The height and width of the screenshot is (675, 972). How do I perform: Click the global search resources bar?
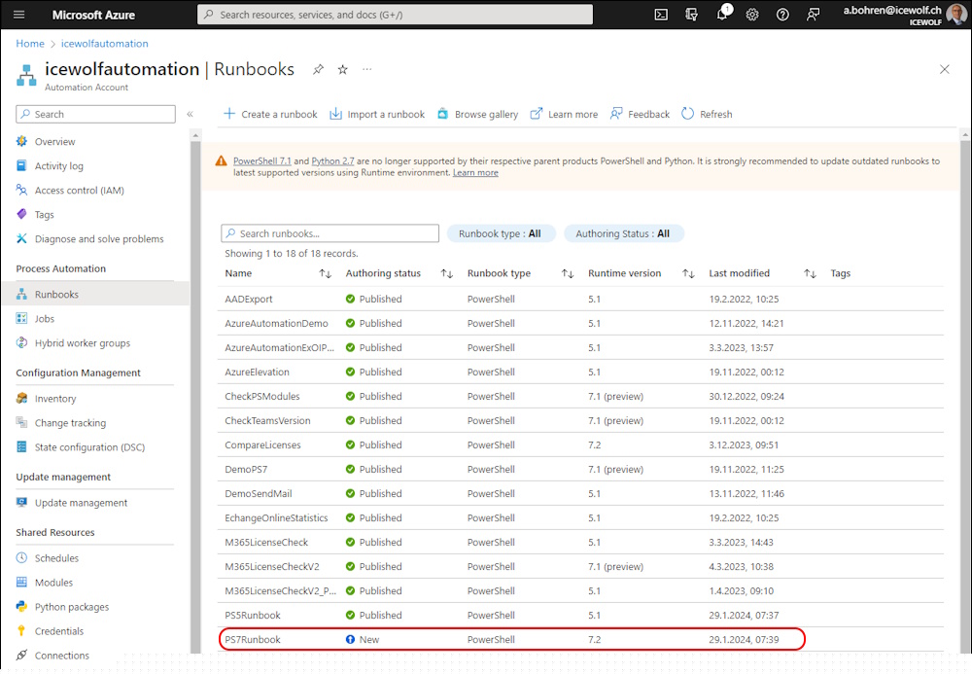pyautogui.click(x=395, y=15)
